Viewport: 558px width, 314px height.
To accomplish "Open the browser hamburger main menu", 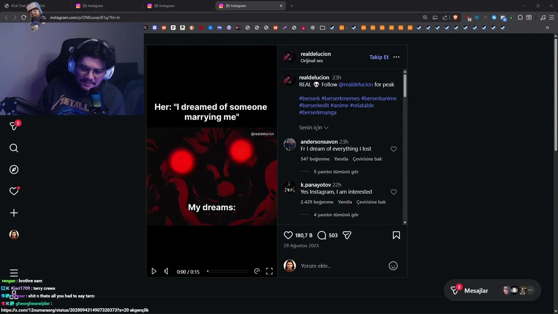I will [x=552, y=17].
